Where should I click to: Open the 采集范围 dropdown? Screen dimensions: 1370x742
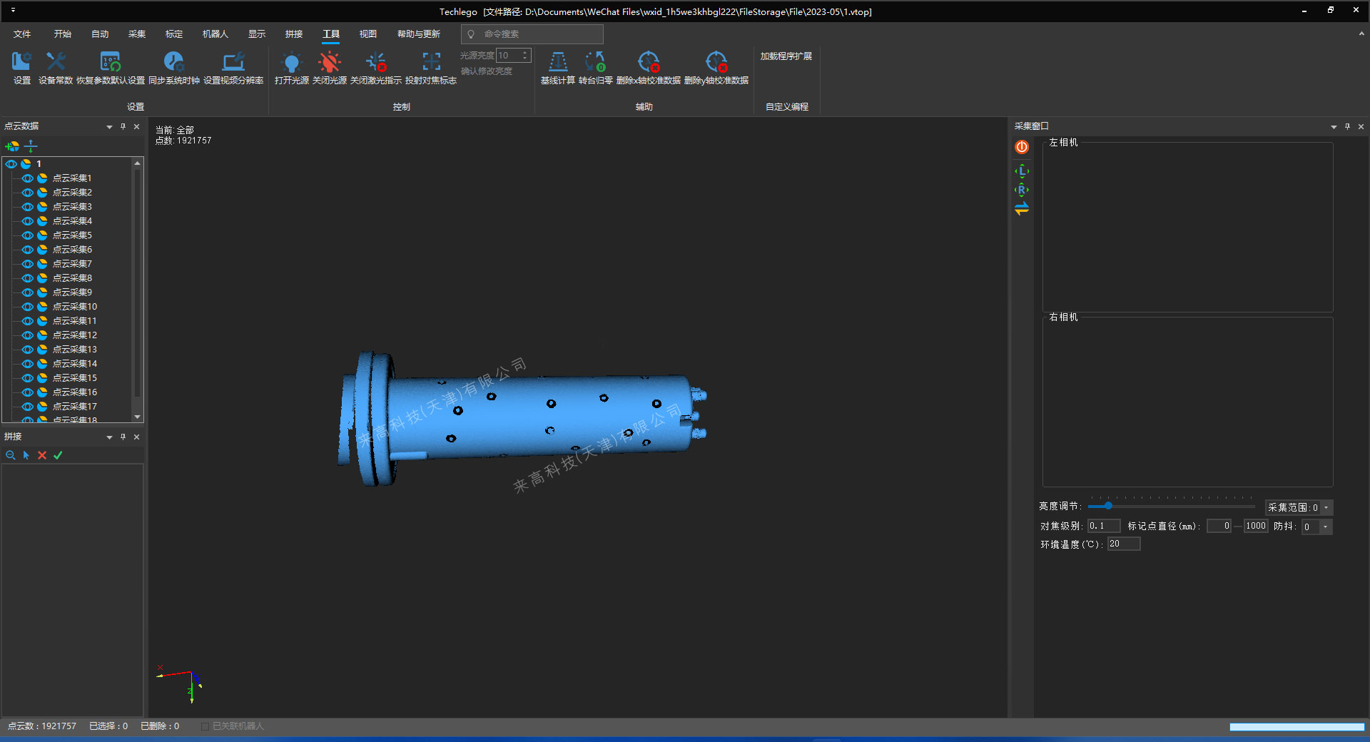(x=1326, y=508)
